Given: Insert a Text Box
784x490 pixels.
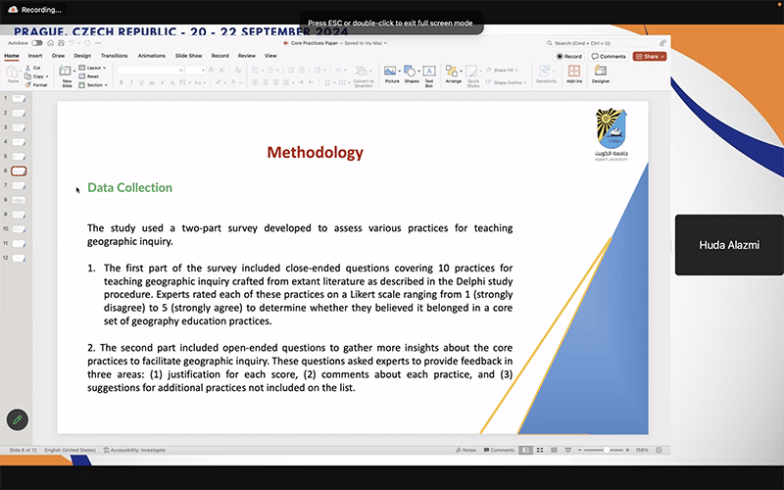Looking at the screenshot, I should [429, 73].
